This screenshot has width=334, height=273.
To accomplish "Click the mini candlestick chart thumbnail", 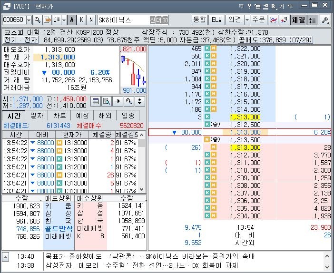I will click(133, 69).
